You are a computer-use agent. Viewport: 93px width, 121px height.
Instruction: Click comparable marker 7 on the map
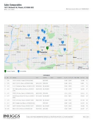pos(37,43)
